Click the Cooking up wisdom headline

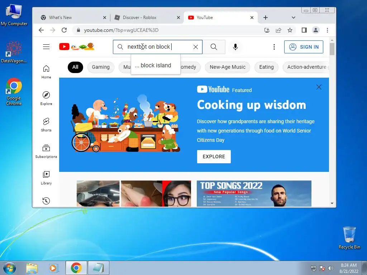251,105
